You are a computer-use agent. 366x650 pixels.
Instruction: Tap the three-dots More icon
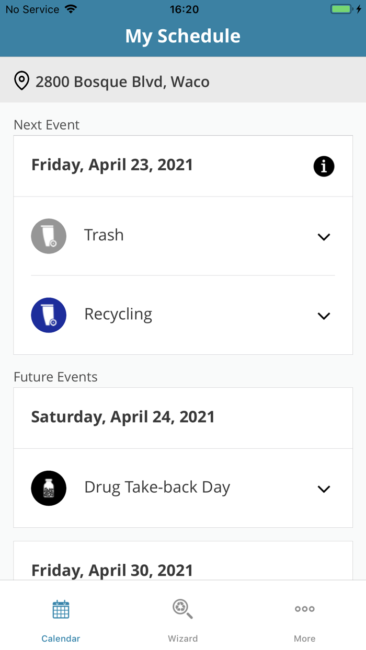pyautogui.click(x=304, y=609)
